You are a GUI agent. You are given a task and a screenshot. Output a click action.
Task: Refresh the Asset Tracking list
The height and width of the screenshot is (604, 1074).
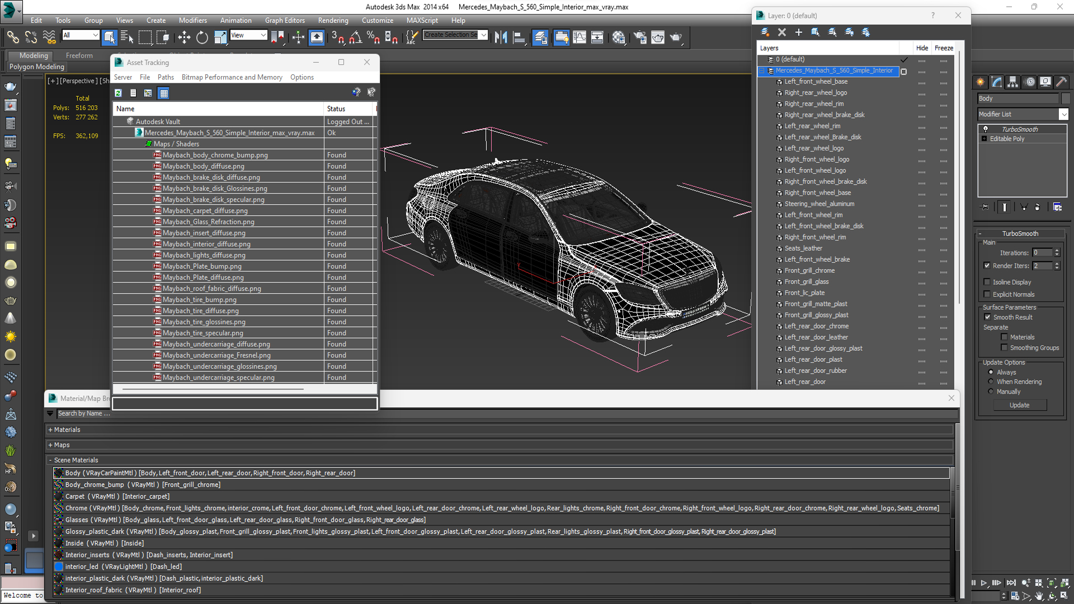click(119, 93)
